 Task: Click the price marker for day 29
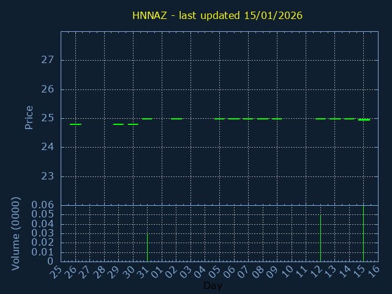tap(118, 124)
